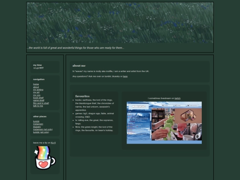Viewport: 240px width, 180px height.
Task: Go to the about page link
Action: point(36,87)
